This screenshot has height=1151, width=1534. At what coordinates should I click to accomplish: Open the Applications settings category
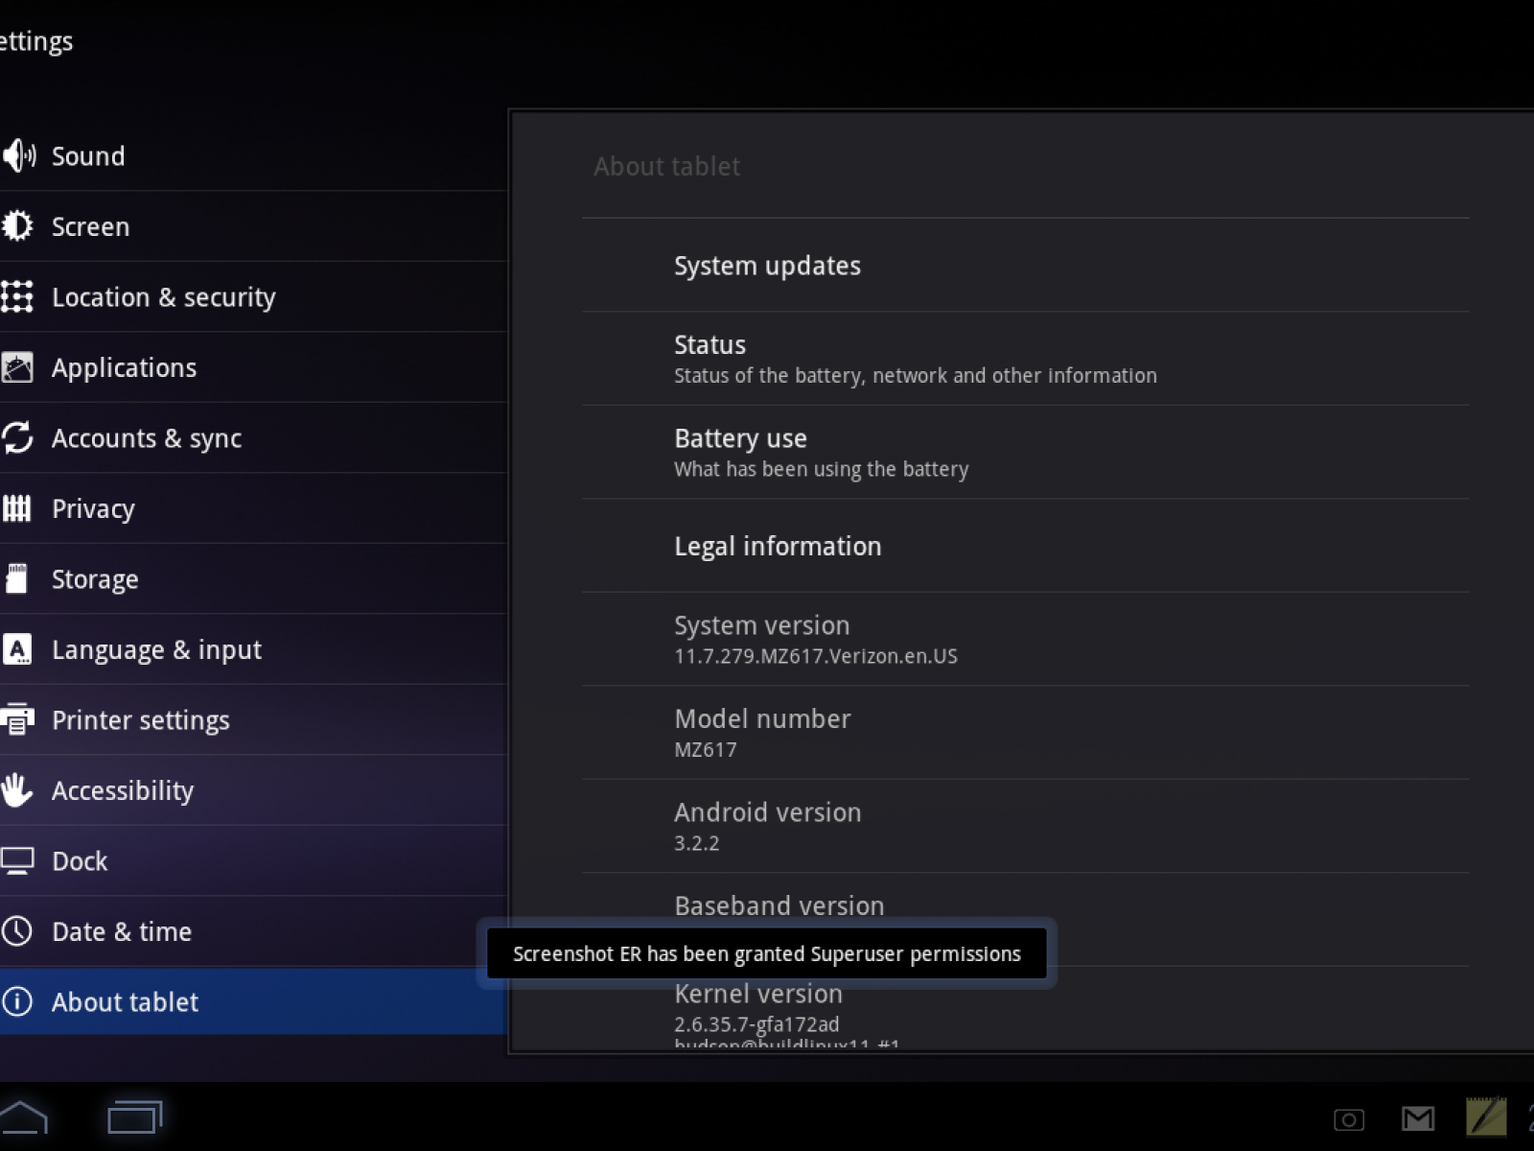click(124, 367)
